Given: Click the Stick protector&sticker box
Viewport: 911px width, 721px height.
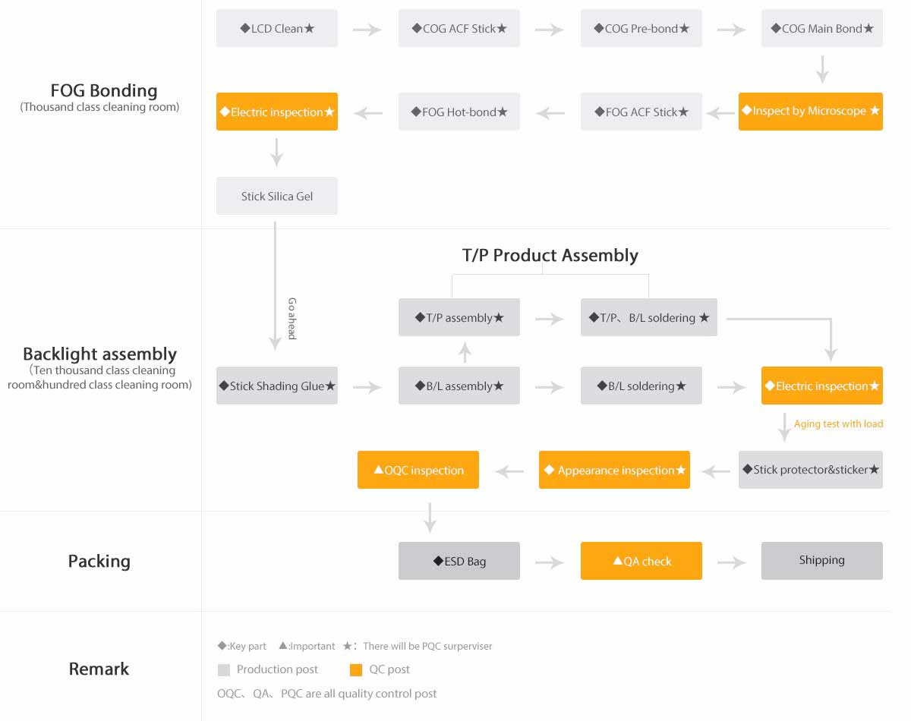Looking at the screenshot, I should pos(811,470).
